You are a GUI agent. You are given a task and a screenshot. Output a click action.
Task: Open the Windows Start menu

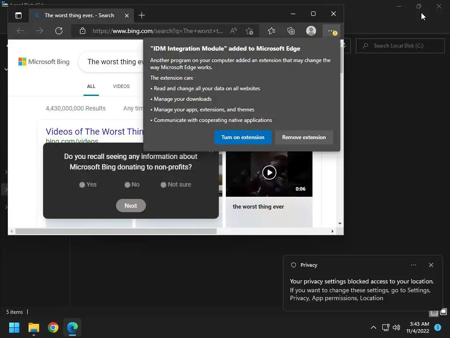point(14,327)
